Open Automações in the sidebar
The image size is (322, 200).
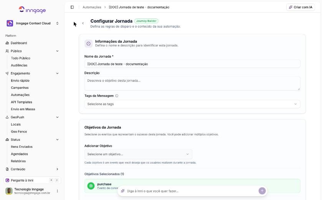click(x=20, y=95)
